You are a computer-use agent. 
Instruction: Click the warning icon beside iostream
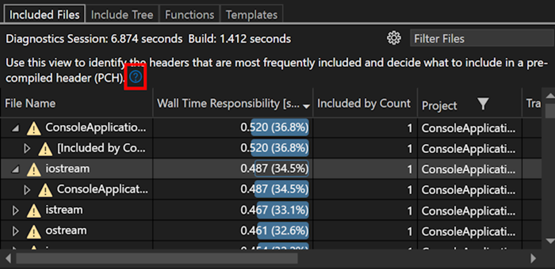pyautogui.click(x=34, y=170)
